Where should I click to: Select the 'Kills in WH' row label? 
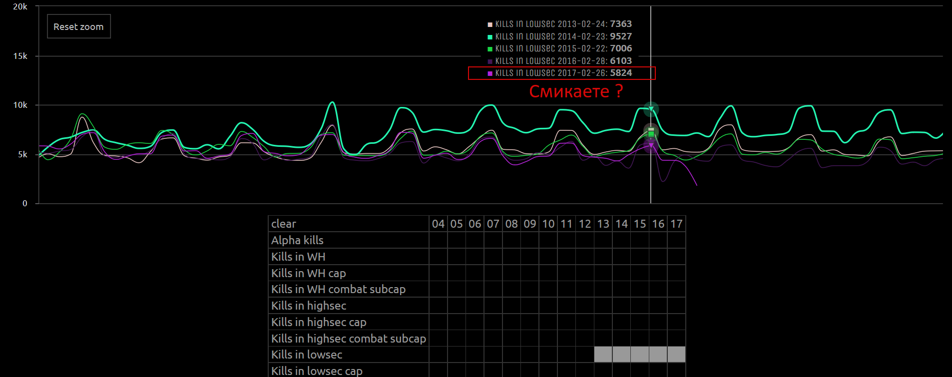[x=349, y=257]
